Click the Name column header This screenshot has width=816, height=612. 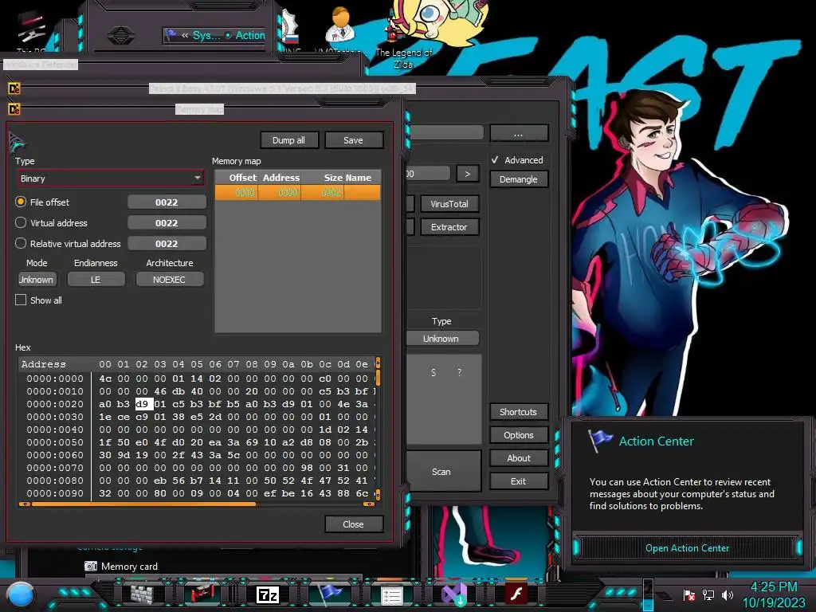[363, 178]
